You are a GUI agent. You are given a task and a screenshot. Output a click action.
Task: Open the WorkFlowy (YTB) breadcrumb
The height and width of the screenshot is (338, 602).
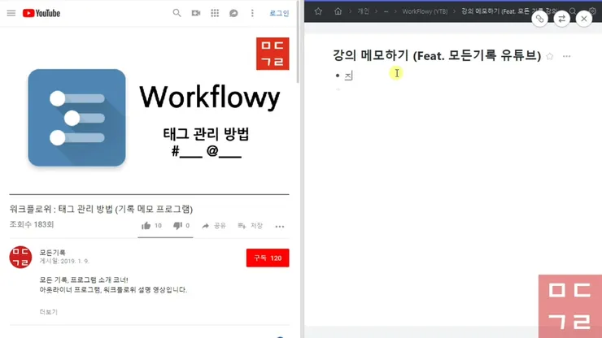[425, 11]
